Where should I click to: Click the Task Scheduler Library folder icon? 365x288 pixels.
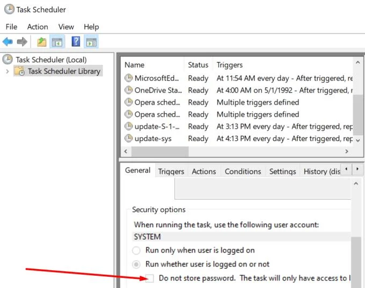click(x=19, y=71)
